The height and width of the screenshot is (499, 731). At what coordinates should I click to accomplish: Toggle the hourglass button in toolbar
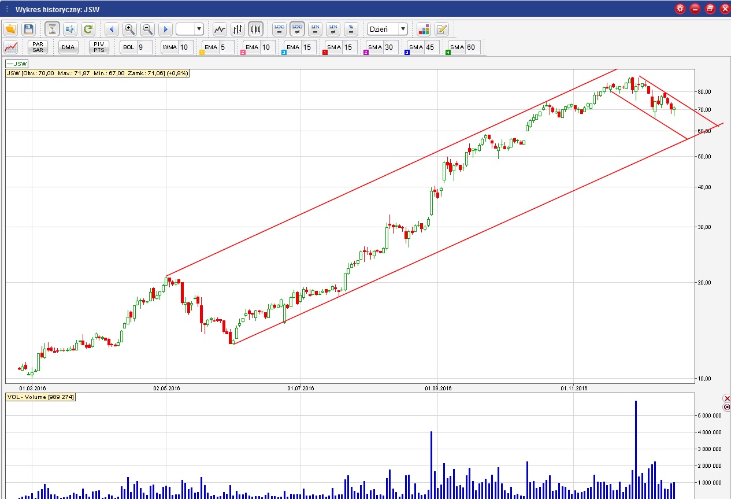(53, 29)
